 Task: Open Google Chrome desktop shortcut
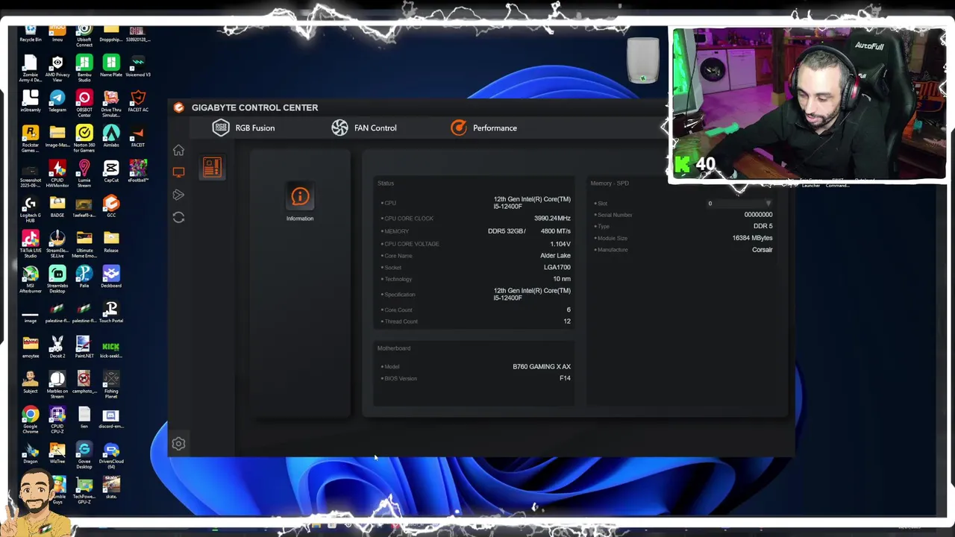[31, 419]
